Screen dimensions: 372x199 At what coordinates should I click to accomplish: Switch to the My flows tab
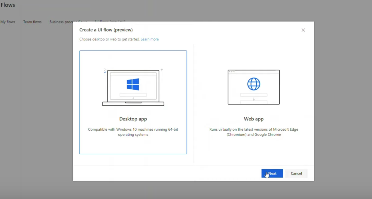pyautogui.click(x=8, y=22)
